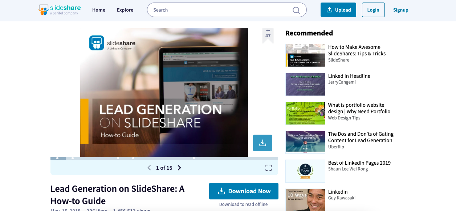Open 'Linked In Headline' recommended title

(349, 76)
